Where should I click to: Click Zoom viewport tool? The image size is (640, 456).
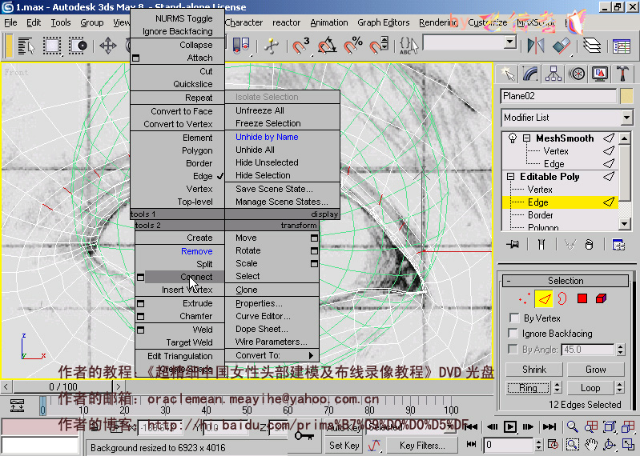572,426
